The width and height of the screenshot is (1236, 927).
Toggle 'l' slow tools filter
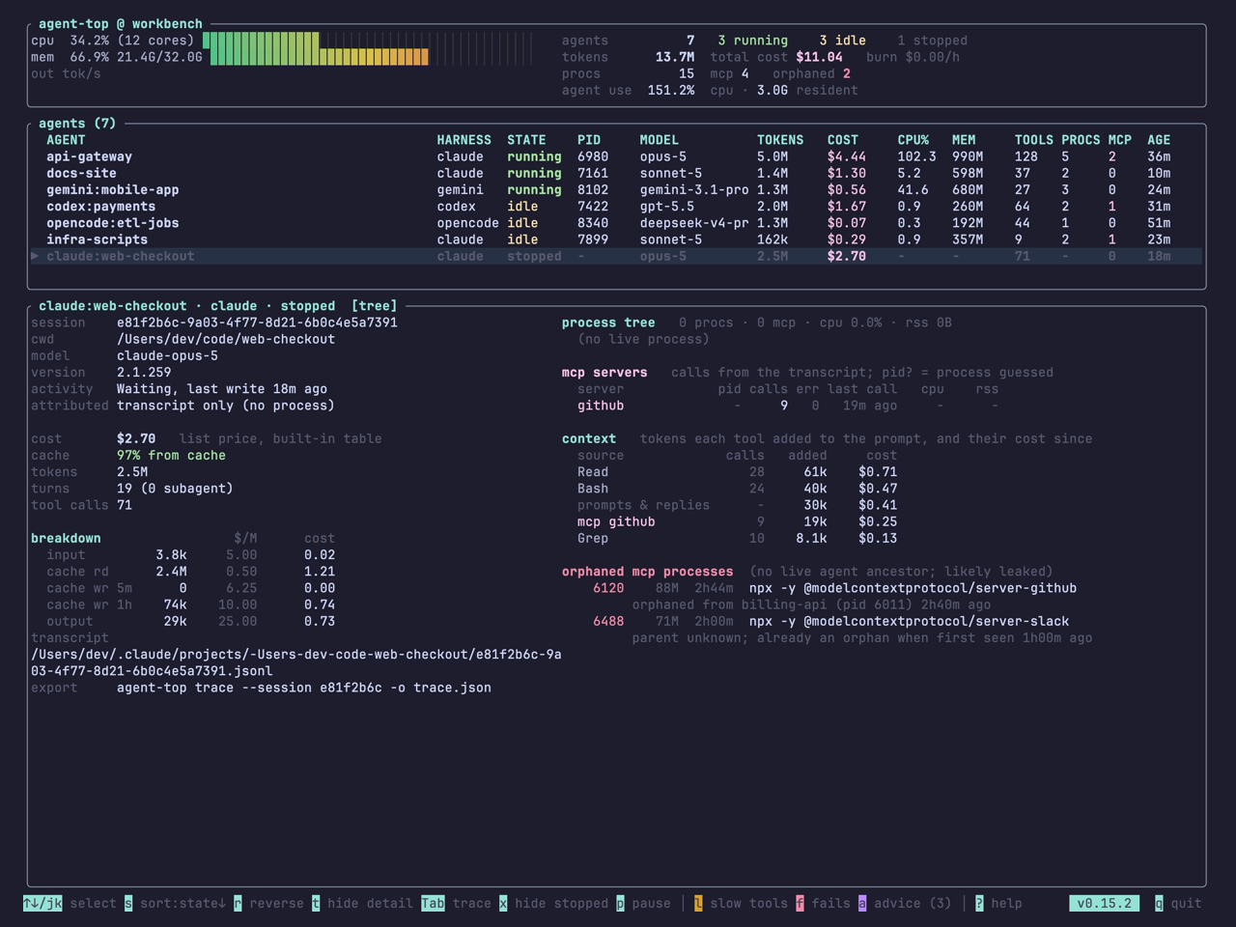741,904
